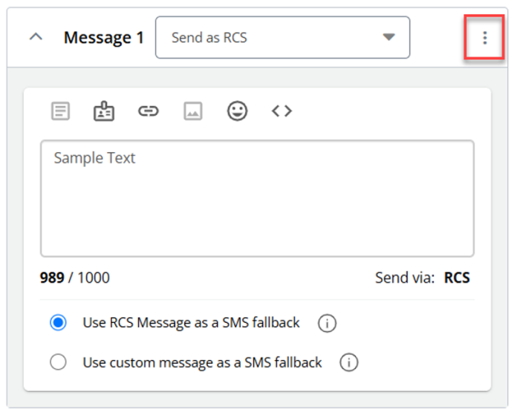Select the Use RCS Message fallback radio button
Screen dimensions: 517x415
(58, 323)
